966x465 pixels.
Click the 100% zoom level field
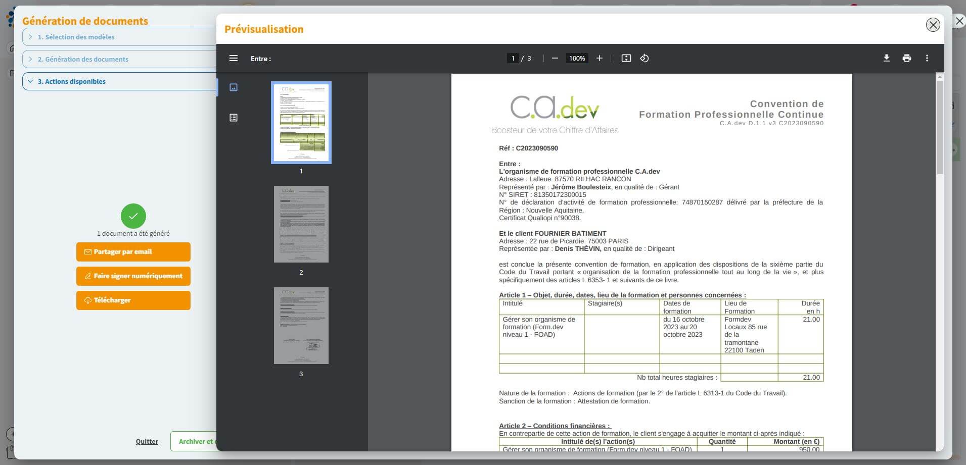click(577, 59)
